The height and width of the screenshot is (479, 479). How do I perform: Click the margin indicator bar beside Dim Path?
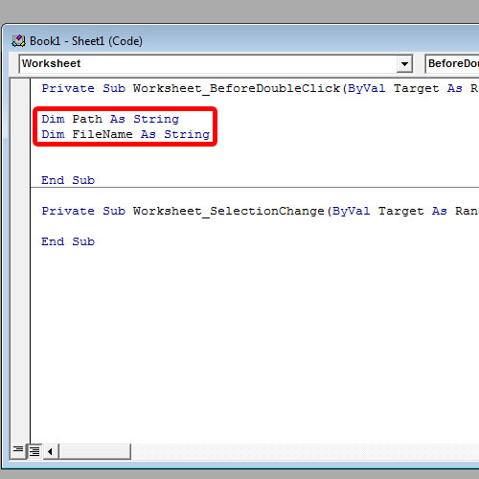(20, 119)
